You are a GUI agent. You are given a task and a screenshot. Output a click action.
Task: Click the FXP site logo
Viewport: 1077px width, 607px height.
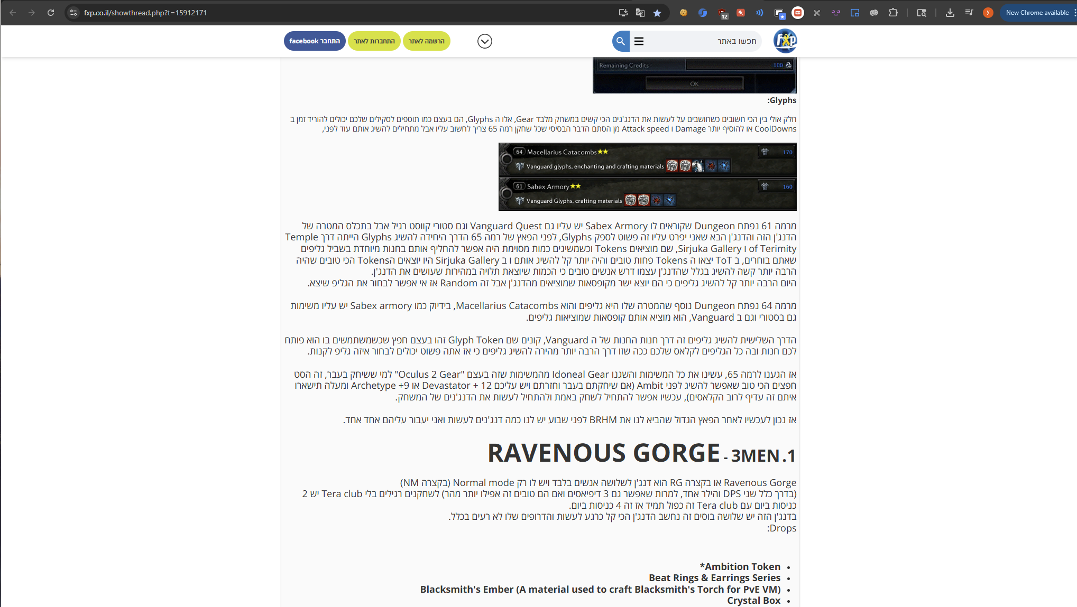[x=785, y=41]
